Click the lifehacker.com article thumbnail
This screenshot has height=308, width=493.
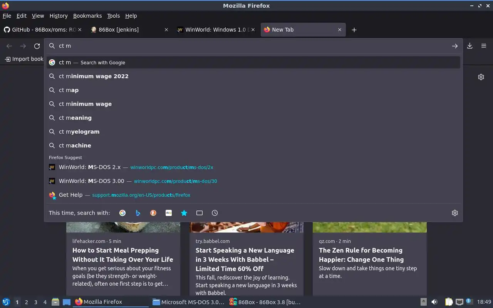(x=123, y=227)
